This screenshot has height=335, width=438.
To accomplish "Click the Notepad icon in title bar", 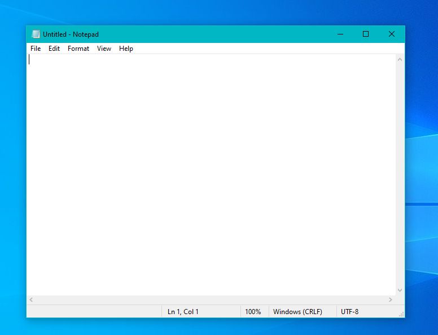I will click(36, 34).
